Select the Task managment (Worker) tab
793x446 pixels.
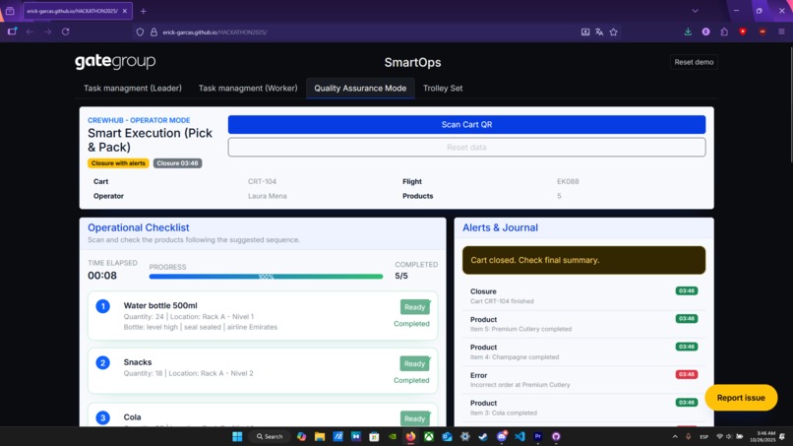(248, 88)
